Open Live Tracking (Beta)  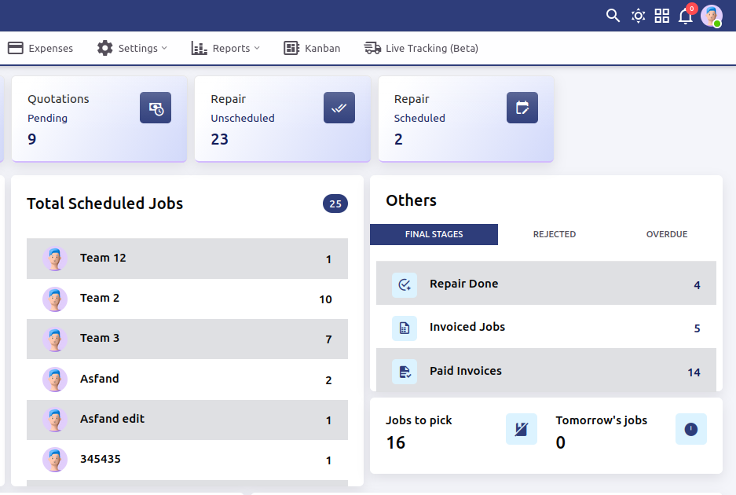tap(421, 48)
